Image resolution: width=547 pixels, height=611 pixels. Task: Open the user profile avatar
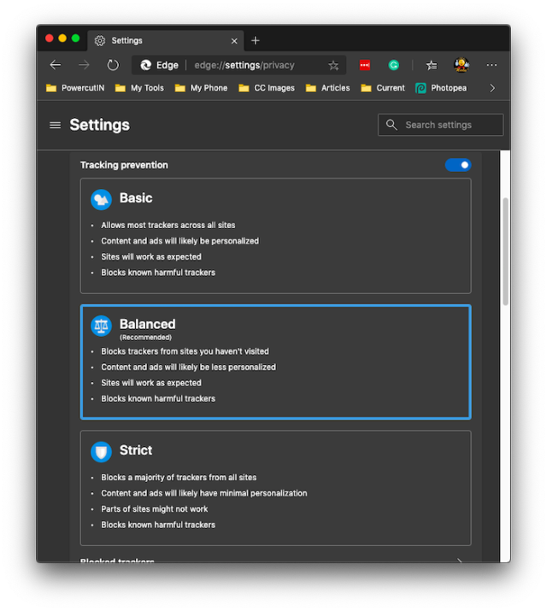(x=462, y=65)
